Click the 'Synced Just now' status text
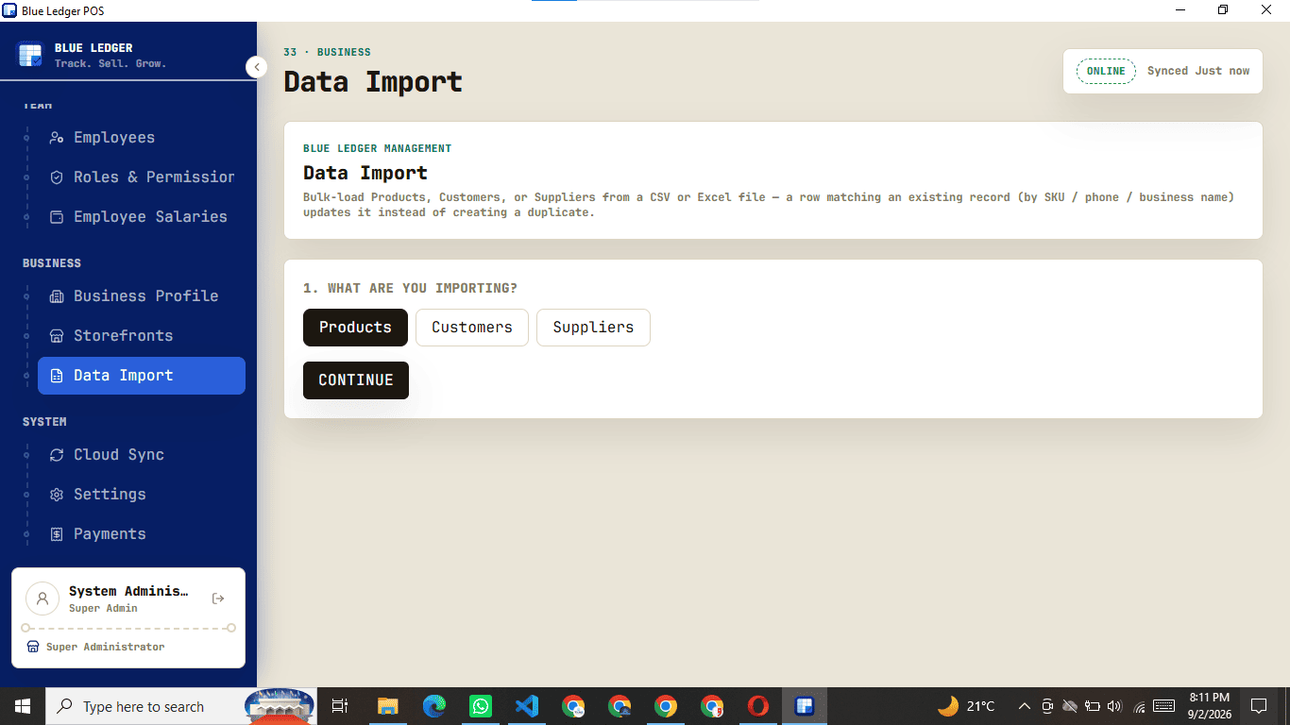The width and height of the screenshot is (1290, 725). tap(1198, 72)
